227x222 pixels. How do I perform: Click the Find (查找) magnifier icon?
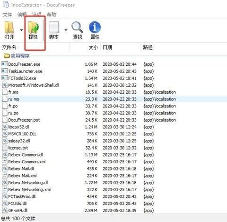click(x=77, y=27)
